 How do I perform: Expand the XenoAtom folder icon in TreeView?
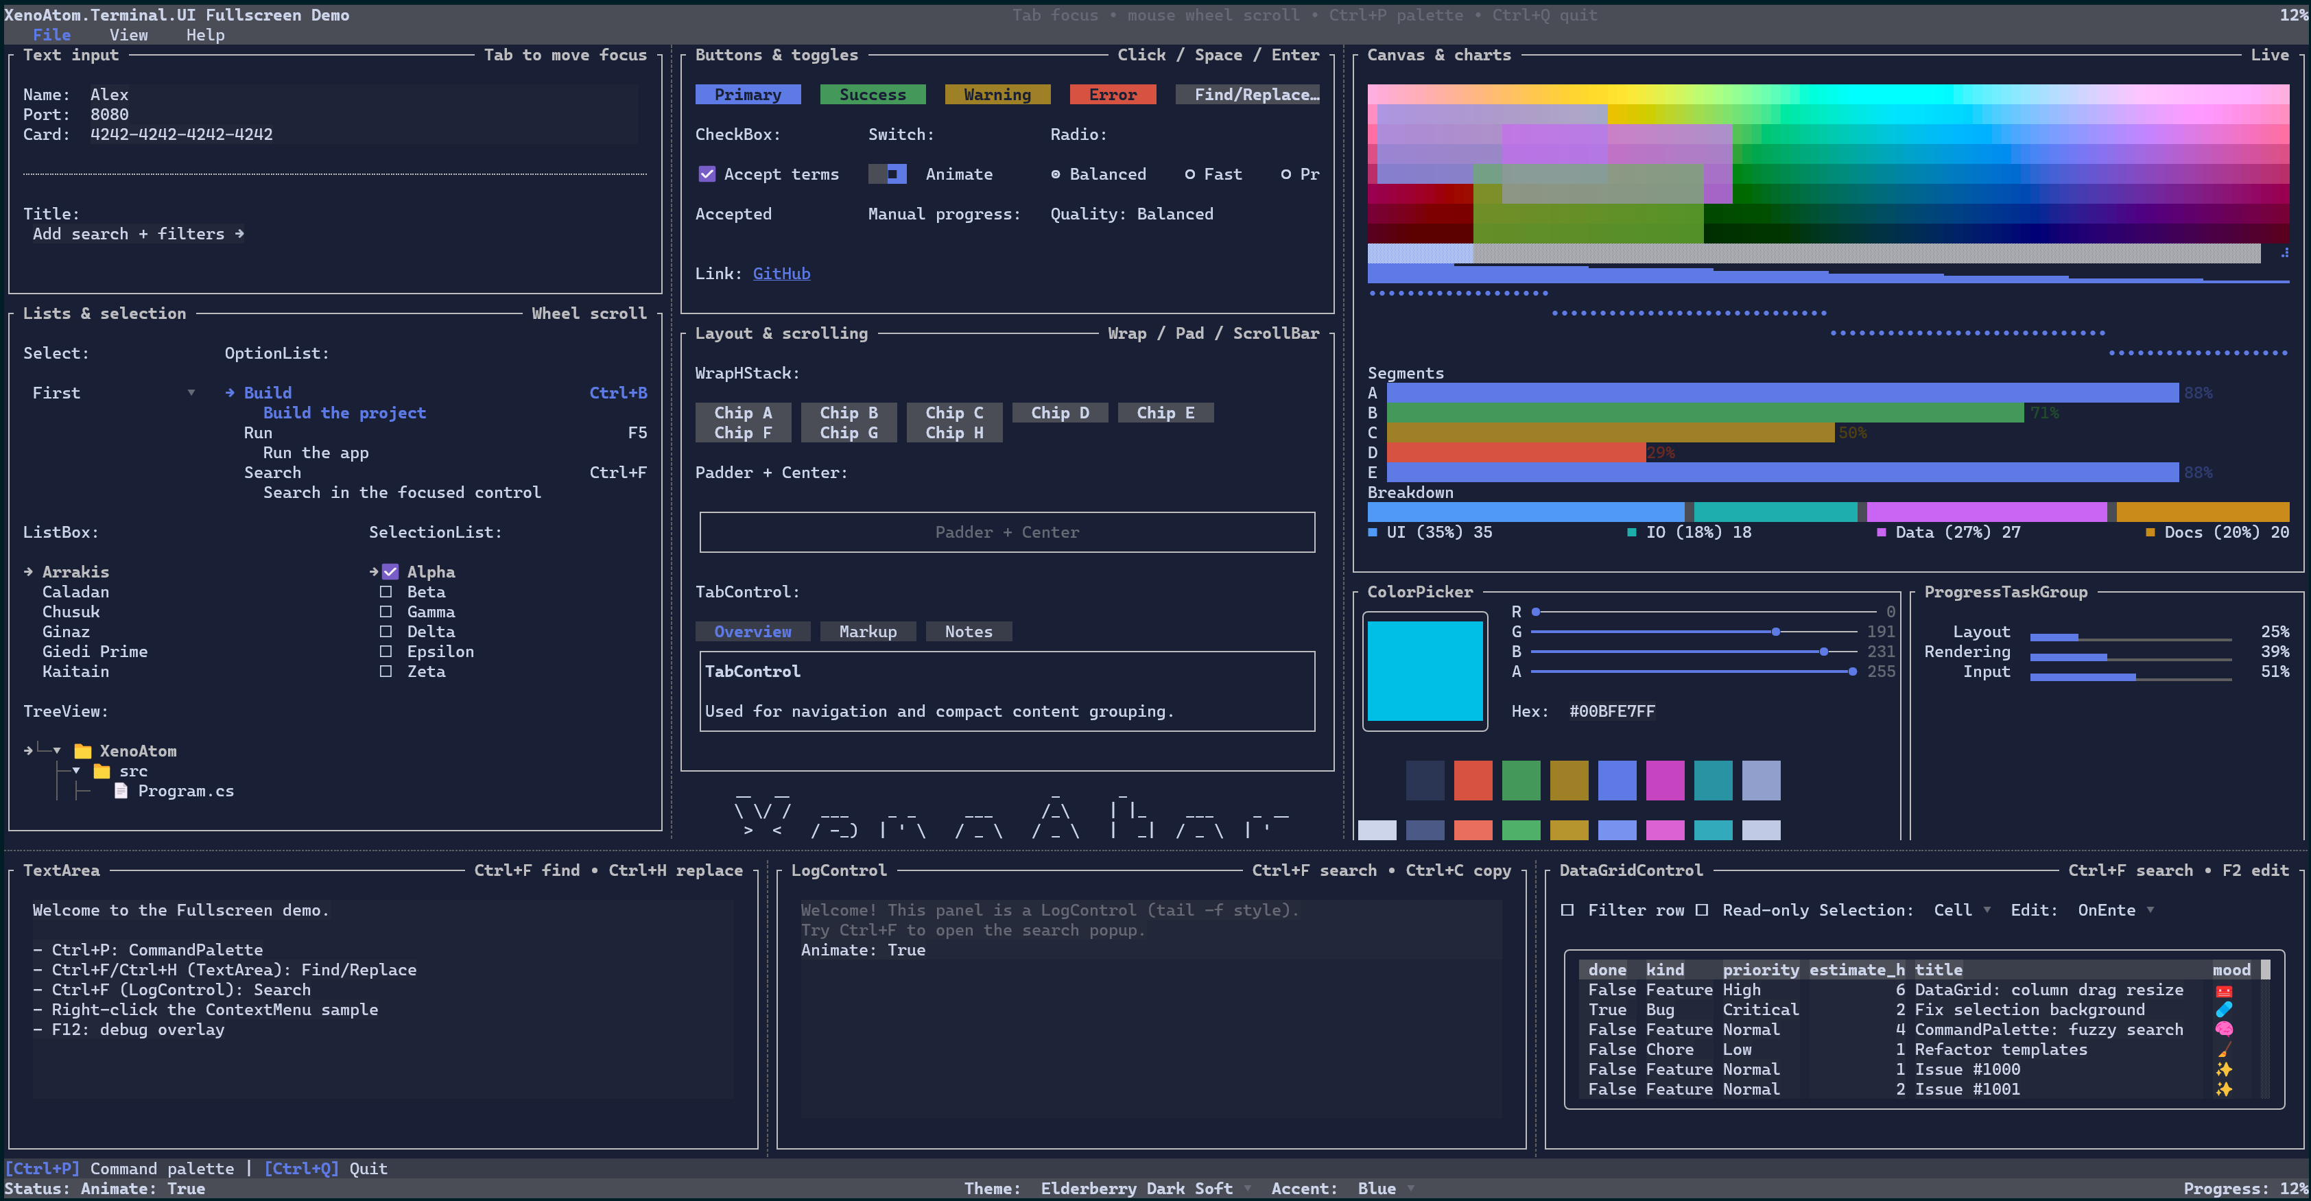[x=84, y=751]
